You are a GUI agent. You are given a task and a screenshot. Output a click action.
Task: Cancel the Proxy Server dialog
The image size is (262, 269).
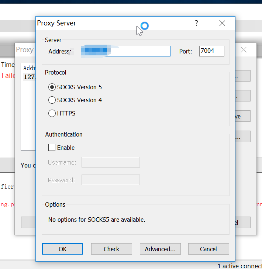click(x=208, y=249)
